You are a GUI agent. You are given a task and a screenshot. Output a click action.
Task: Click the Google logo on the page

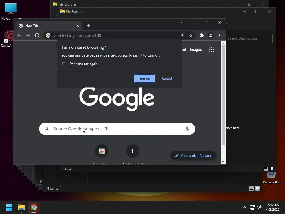tap(117, 99)
